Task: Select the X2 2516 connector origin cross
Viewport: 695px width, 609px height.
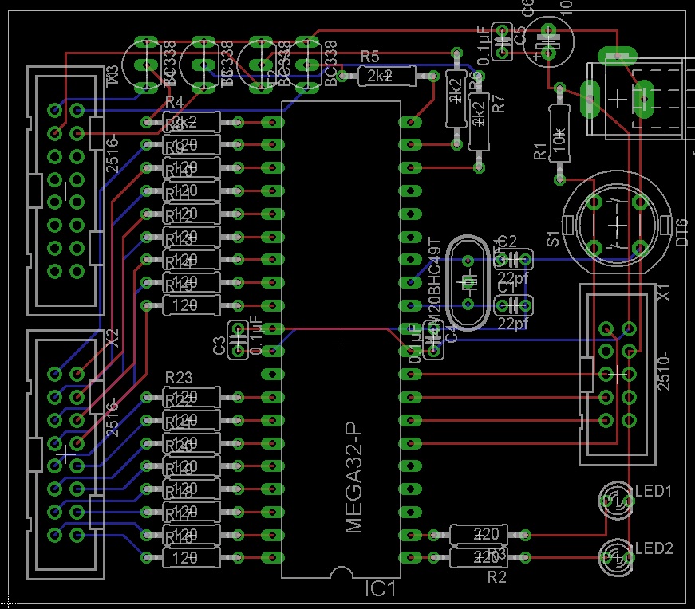Action: click(x=66, y=455)
